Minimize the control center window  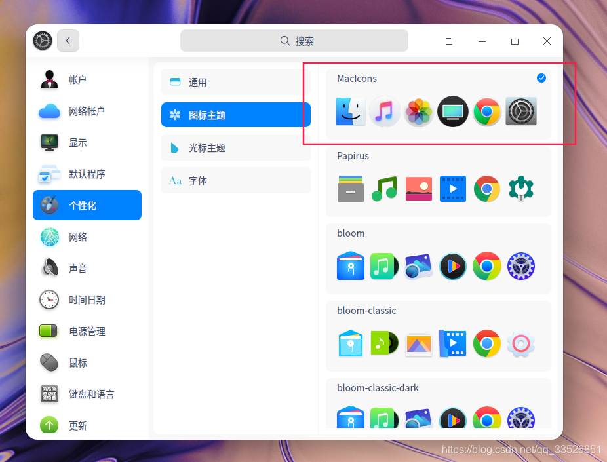coord(482,41)
